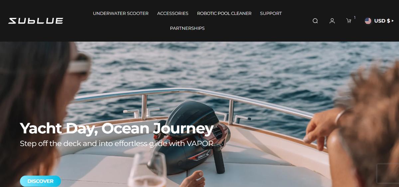Open the Partnerships nav link
The height and width of the screenshot is (187, 399).
187,28
